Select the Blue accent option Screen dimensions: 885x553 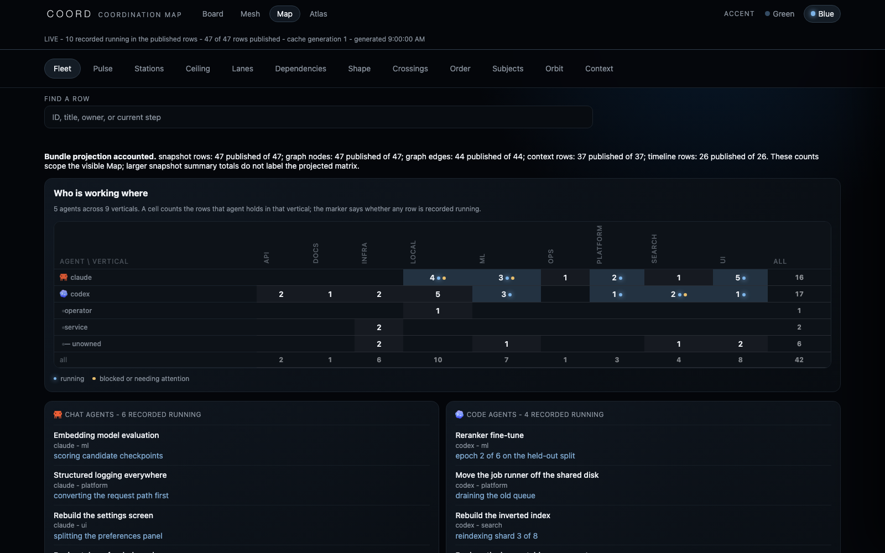click(822, 14)
